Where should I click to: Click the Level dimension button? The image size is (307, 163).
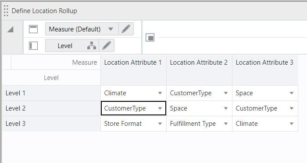point(65,46)
